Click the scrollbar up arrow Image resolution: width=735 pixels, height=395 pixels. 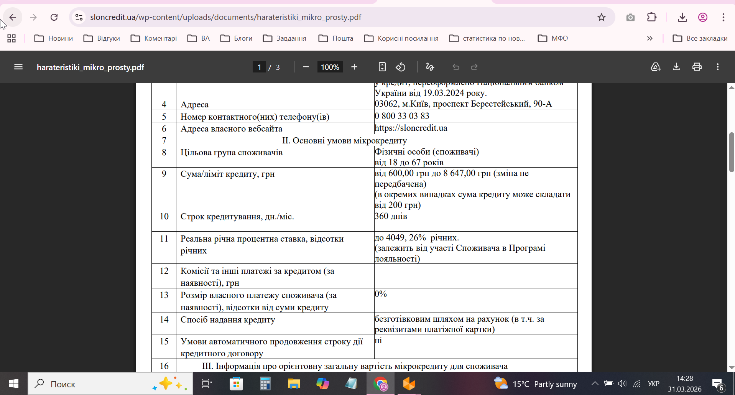732,87
